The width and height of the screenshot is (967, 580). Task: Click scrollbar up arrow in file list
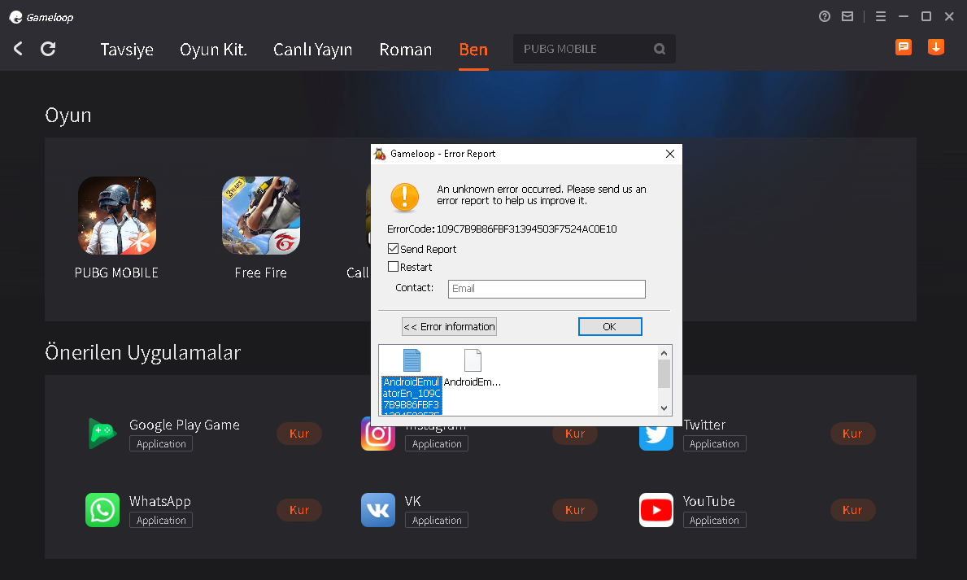664,353
